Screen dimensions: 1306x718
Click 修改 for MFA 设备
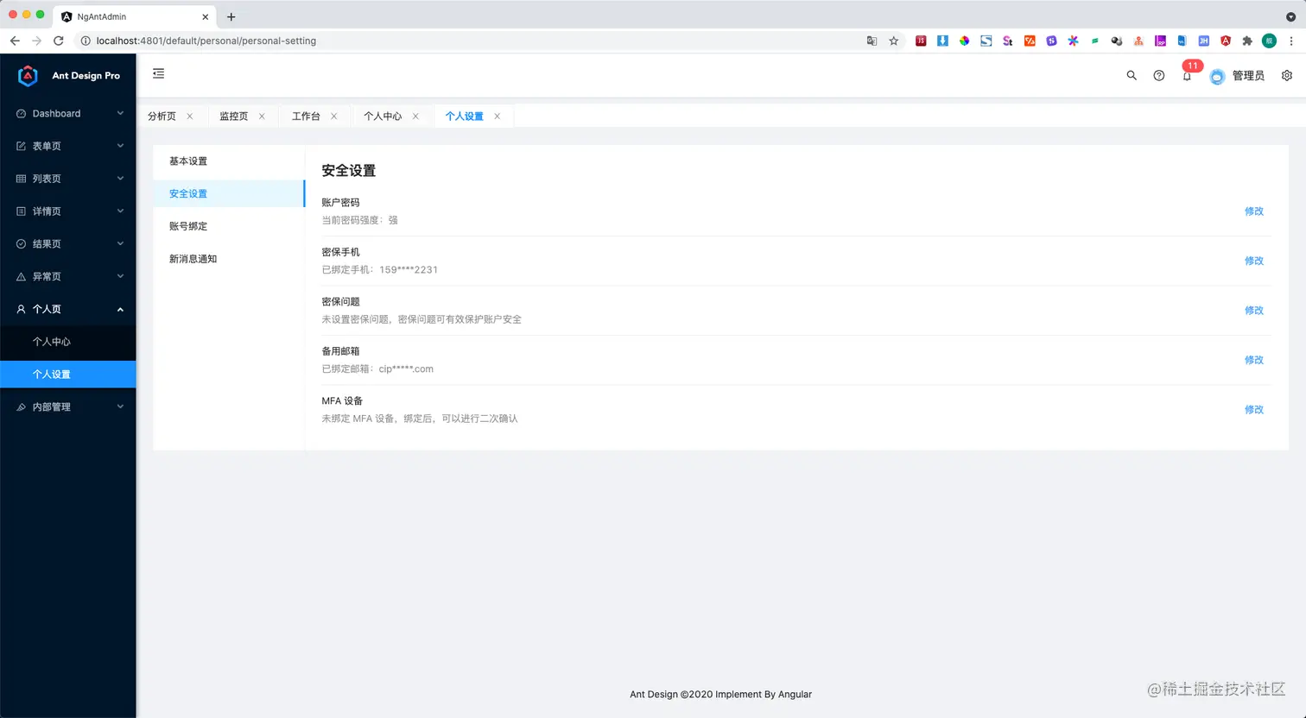point(1254,410)
